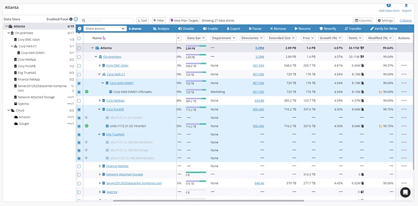The height and width of the screenshot is (206, 418).
Task: Click the search magnifier icon
Action: coord(84,21)
